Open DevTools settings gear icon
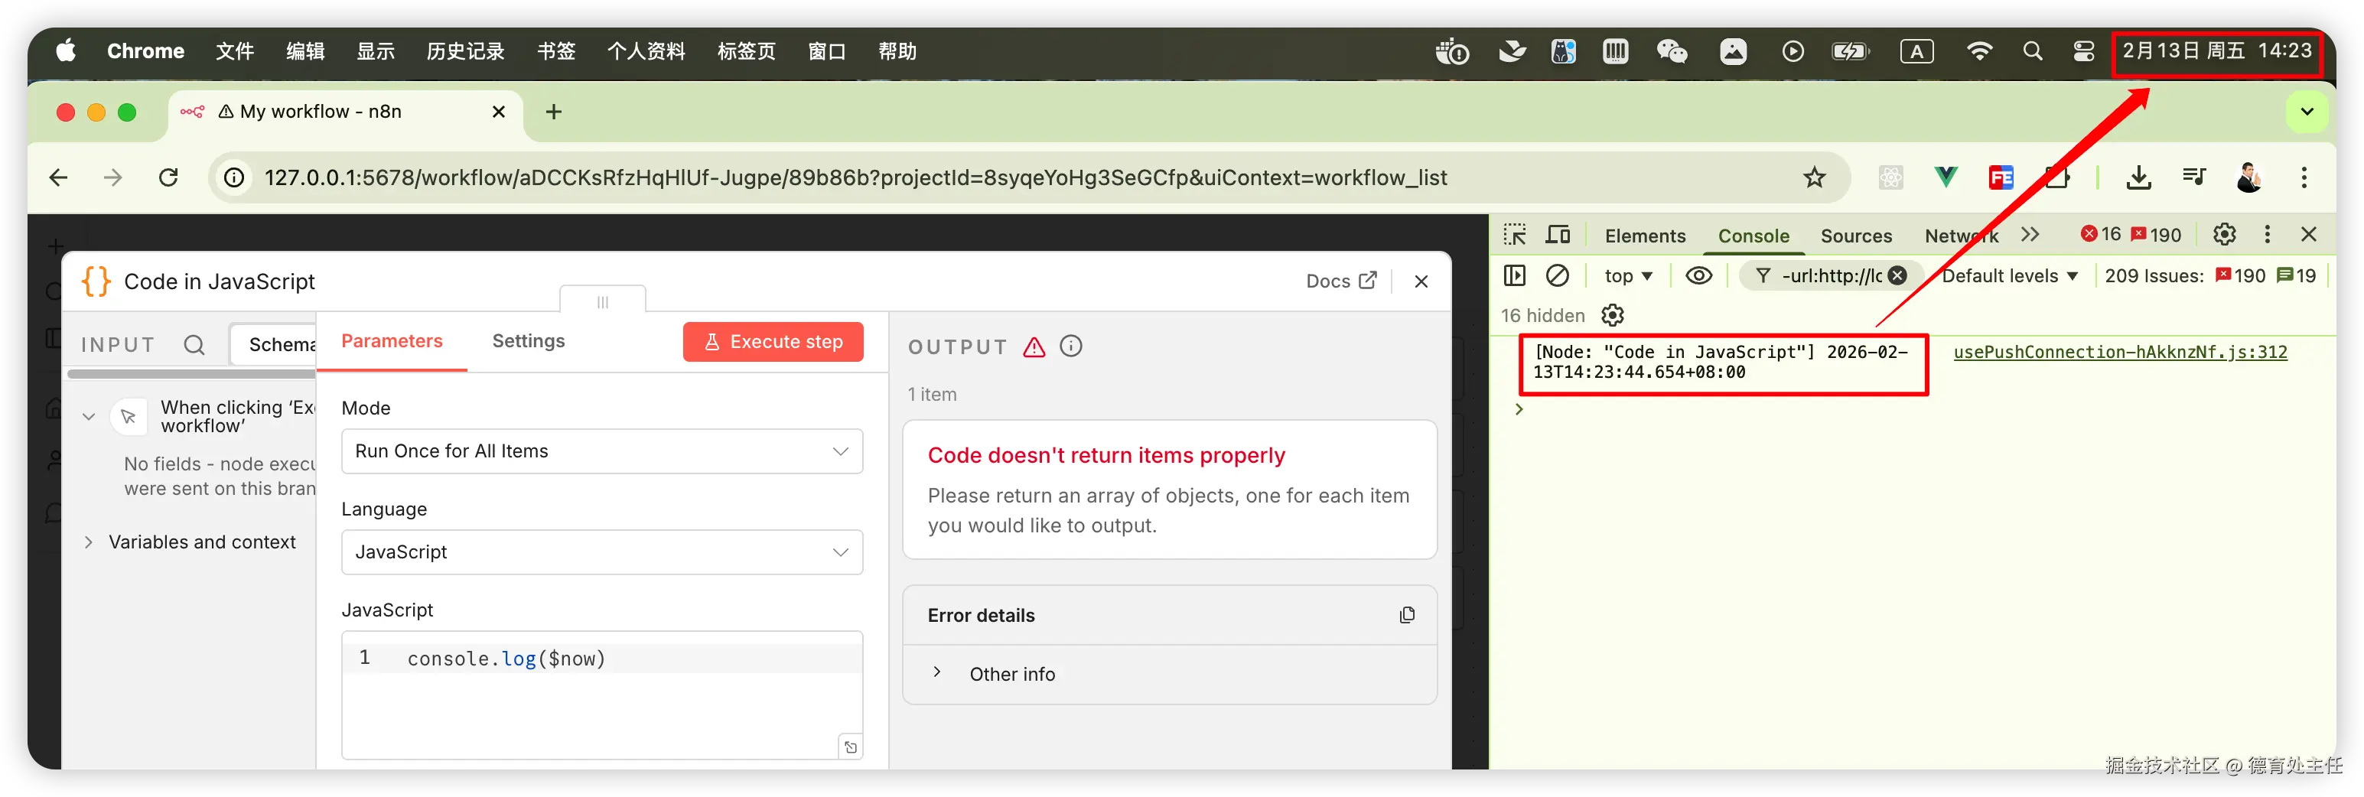2364x797 pixels. coord(2225,235)
